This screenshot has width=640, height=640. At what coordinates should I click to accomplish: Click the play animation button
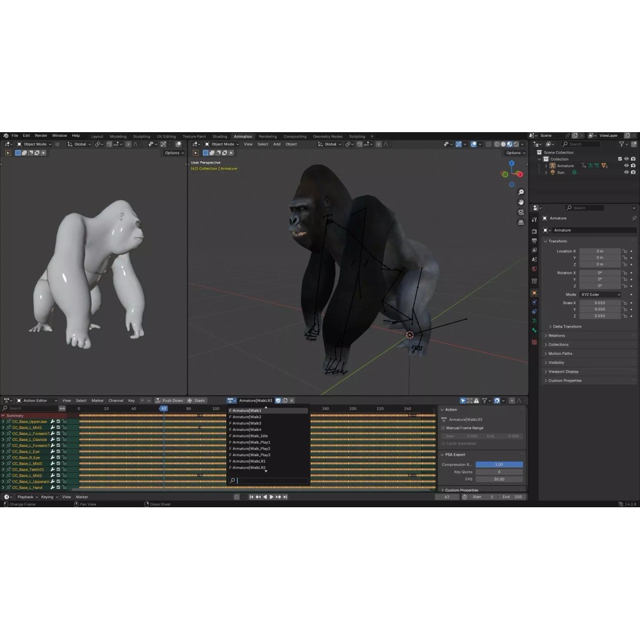pyautogui.click(x=272, y=497)
